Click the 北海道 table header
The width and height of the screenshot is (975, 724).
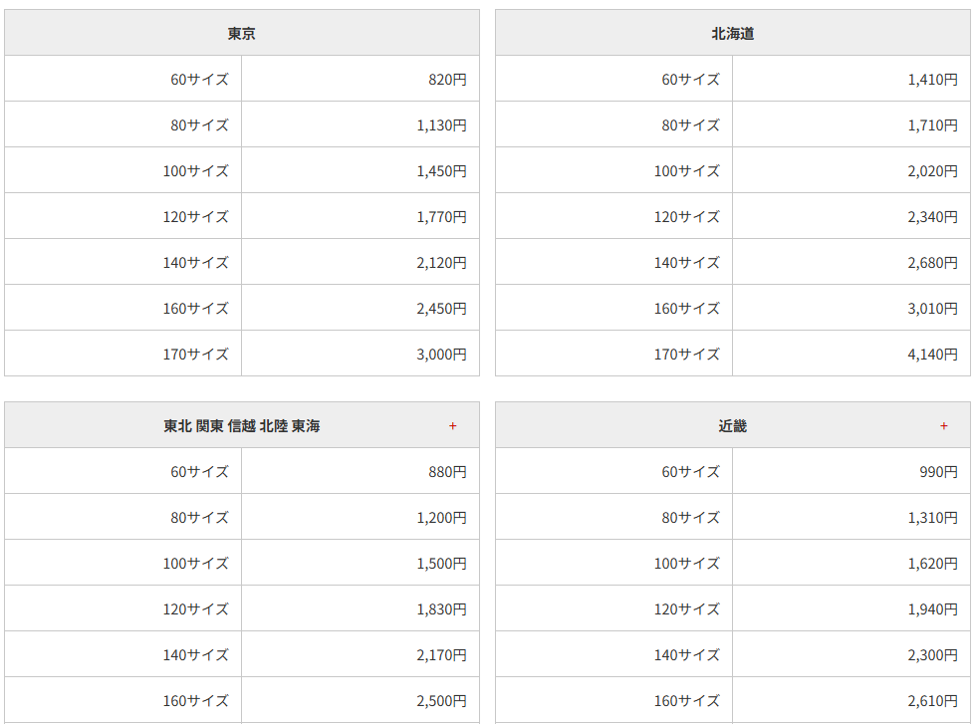(733, 33)
